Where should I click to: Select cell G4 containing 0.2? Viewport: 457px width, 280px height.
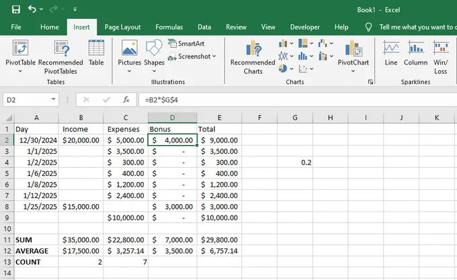click(x=295, y=162)
